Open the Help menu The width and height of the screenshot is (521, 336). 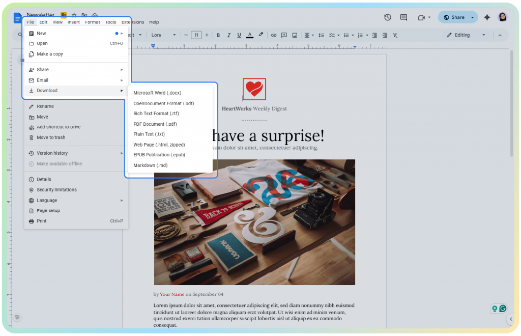(154, 22)
